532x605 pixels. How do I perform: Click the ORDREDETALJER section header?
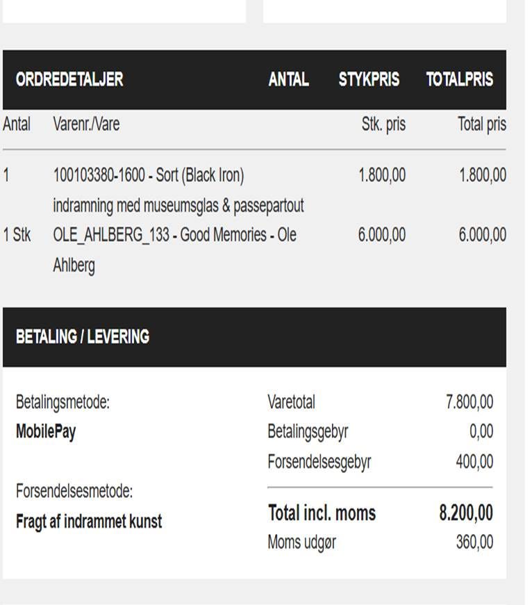pyautogui.click(x=69, y=79)
